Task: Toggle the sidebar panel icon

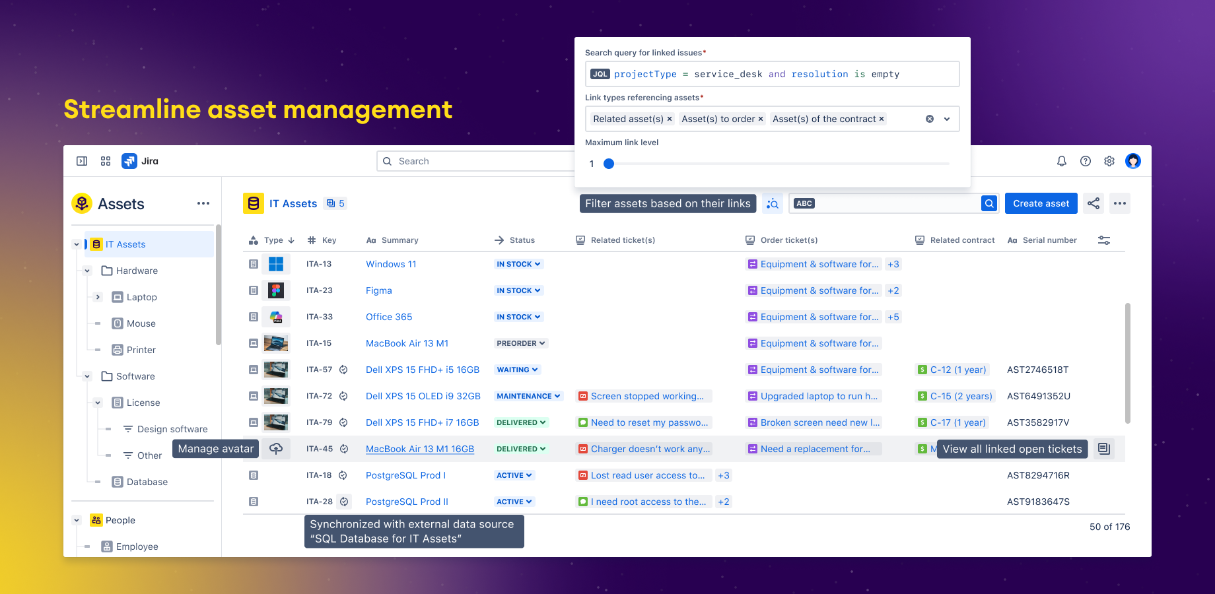Action: pyautogui.click(x=82, y=161)
